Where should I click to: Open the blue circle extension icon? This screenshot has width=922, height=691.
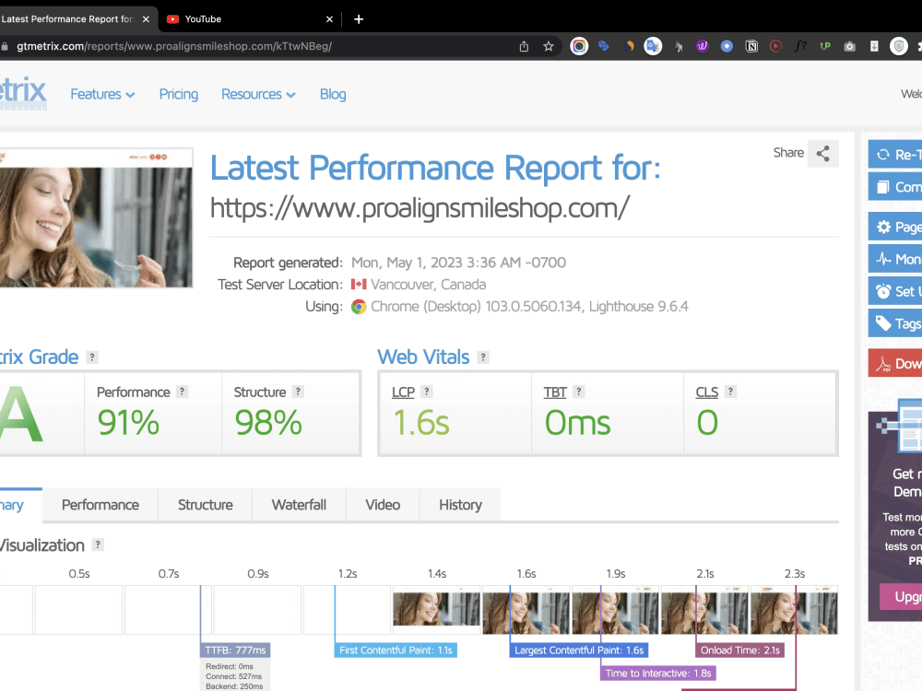pyautogui.click(x=727, y=46)
